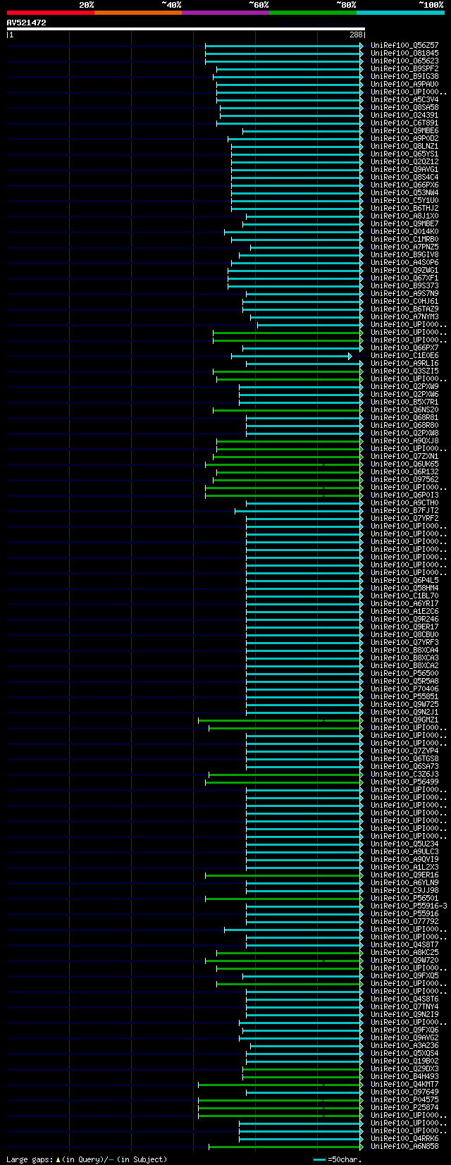The image size is (451, 1165).
Task: Open the UniRef100_P04575 hit label
Action: coord(404,1099)
